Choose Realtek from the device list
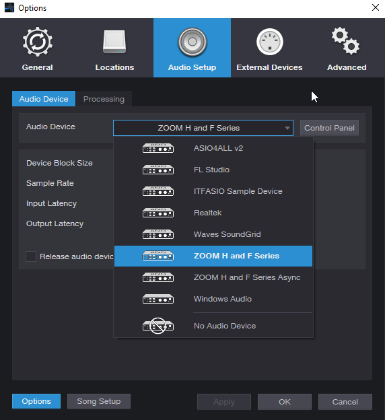Image resolution: width=385 pixels, height=420 pixels. pyautogui.click(x=213, y=213)
